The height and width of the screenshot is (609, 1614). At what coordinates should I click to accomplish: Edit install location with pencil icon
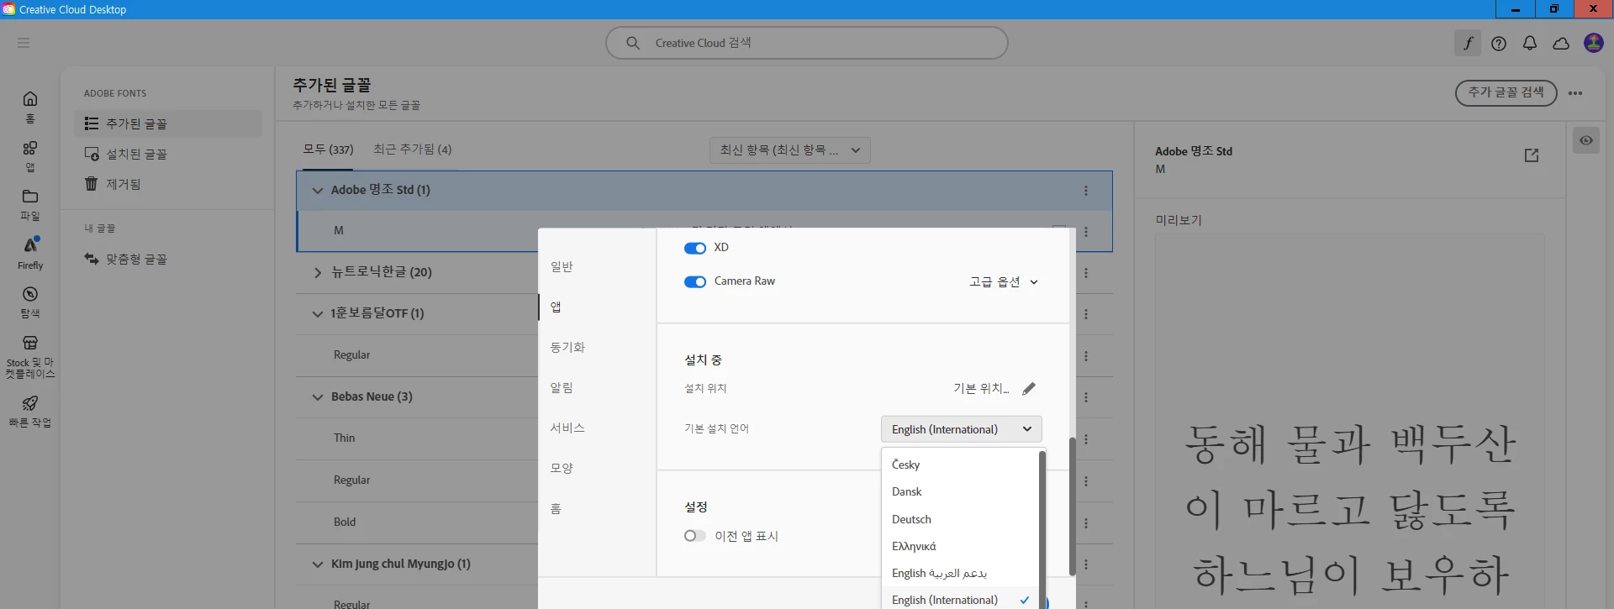1029,388
